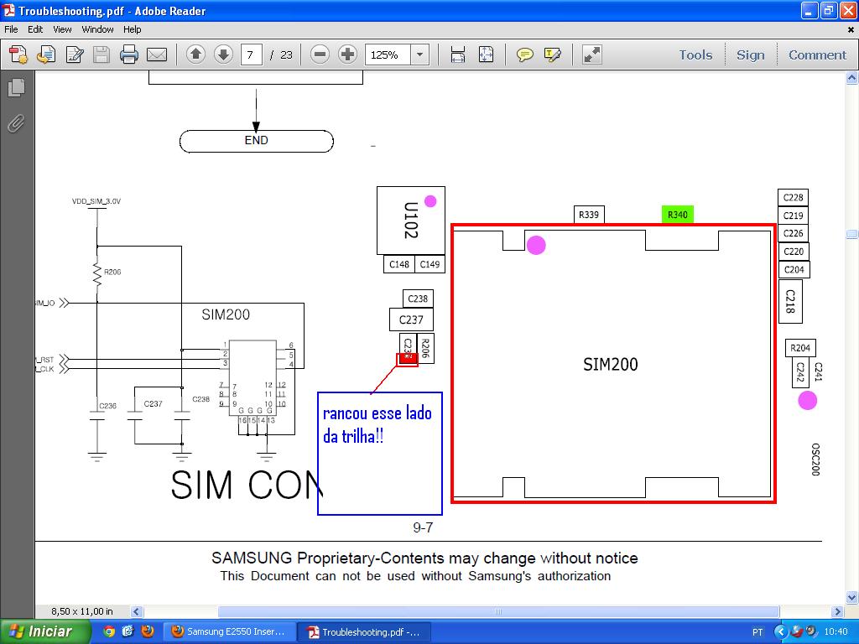
Task: Zoom in with the plus button
Action: pyautogui.click(x=347, y=55)
